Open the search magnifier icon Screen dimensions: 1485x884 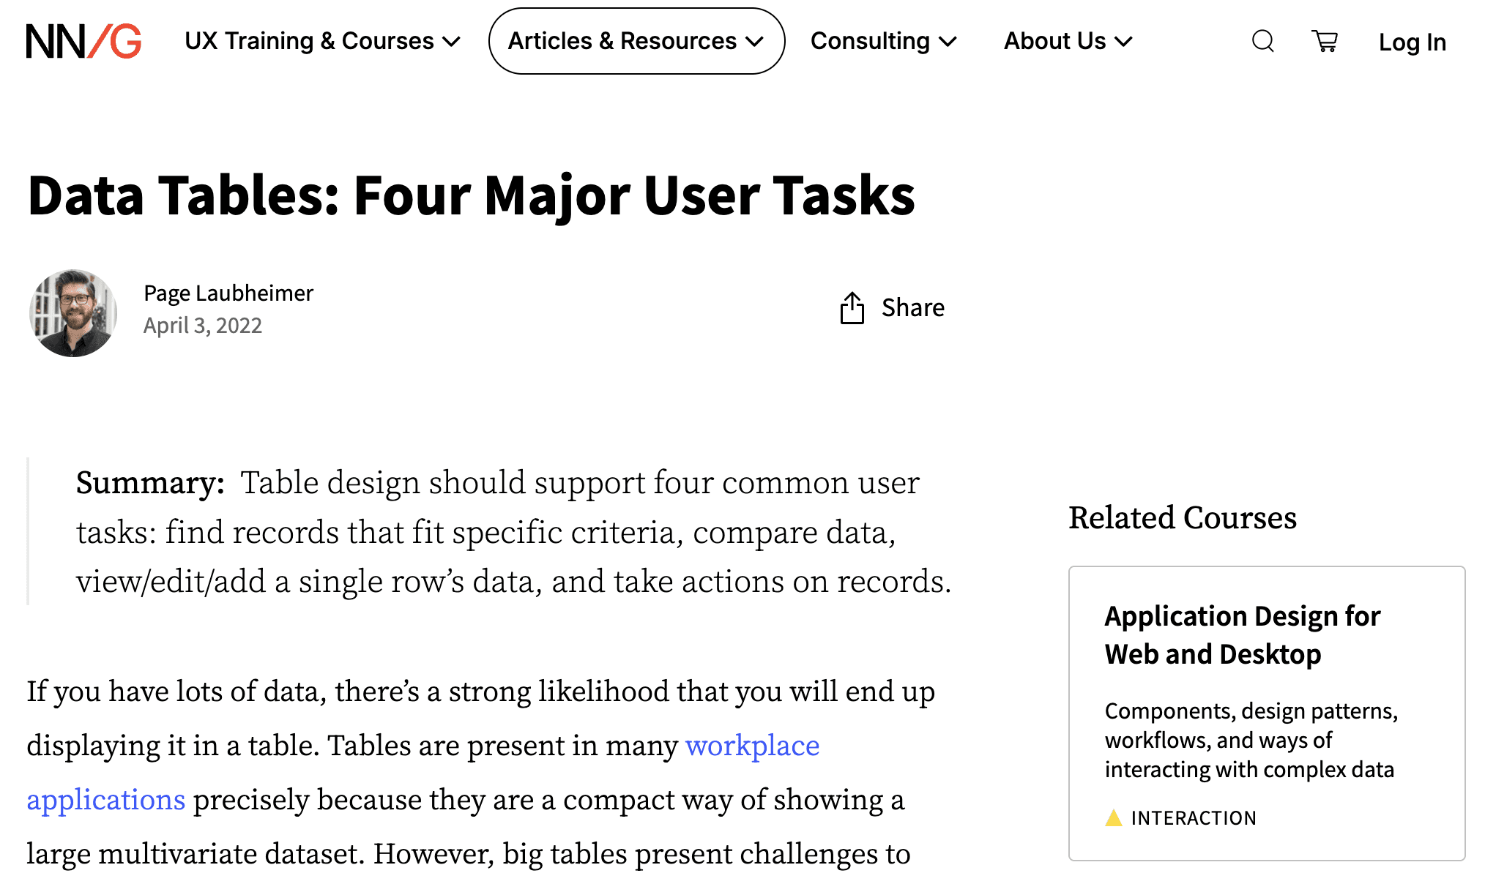click(1262, 41)
